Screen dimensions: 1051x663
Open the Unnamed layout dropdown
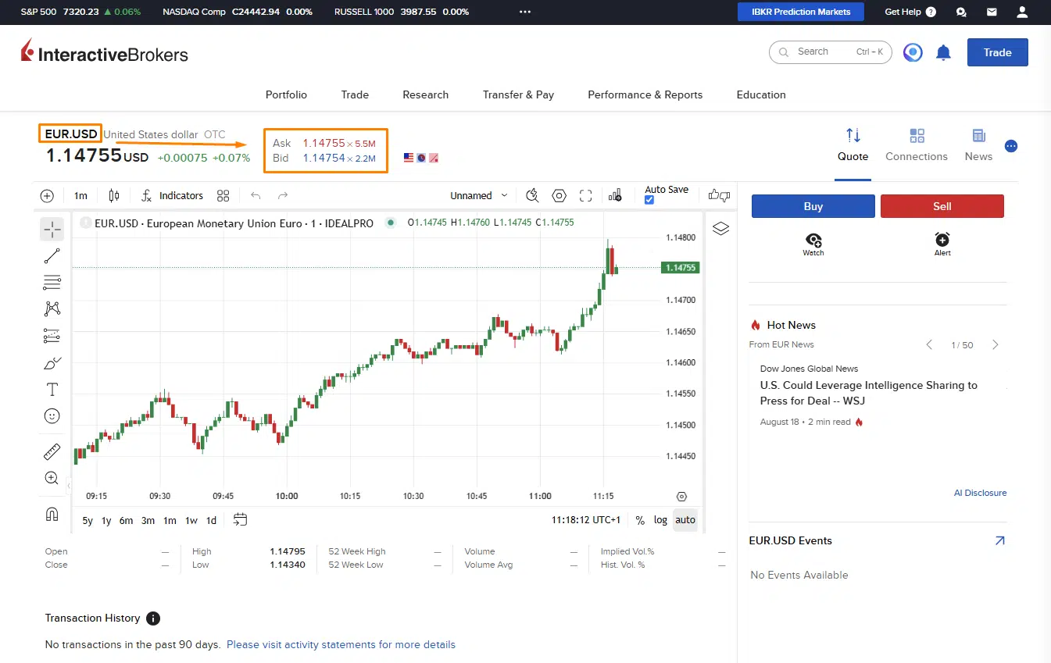tap(479, 196)
